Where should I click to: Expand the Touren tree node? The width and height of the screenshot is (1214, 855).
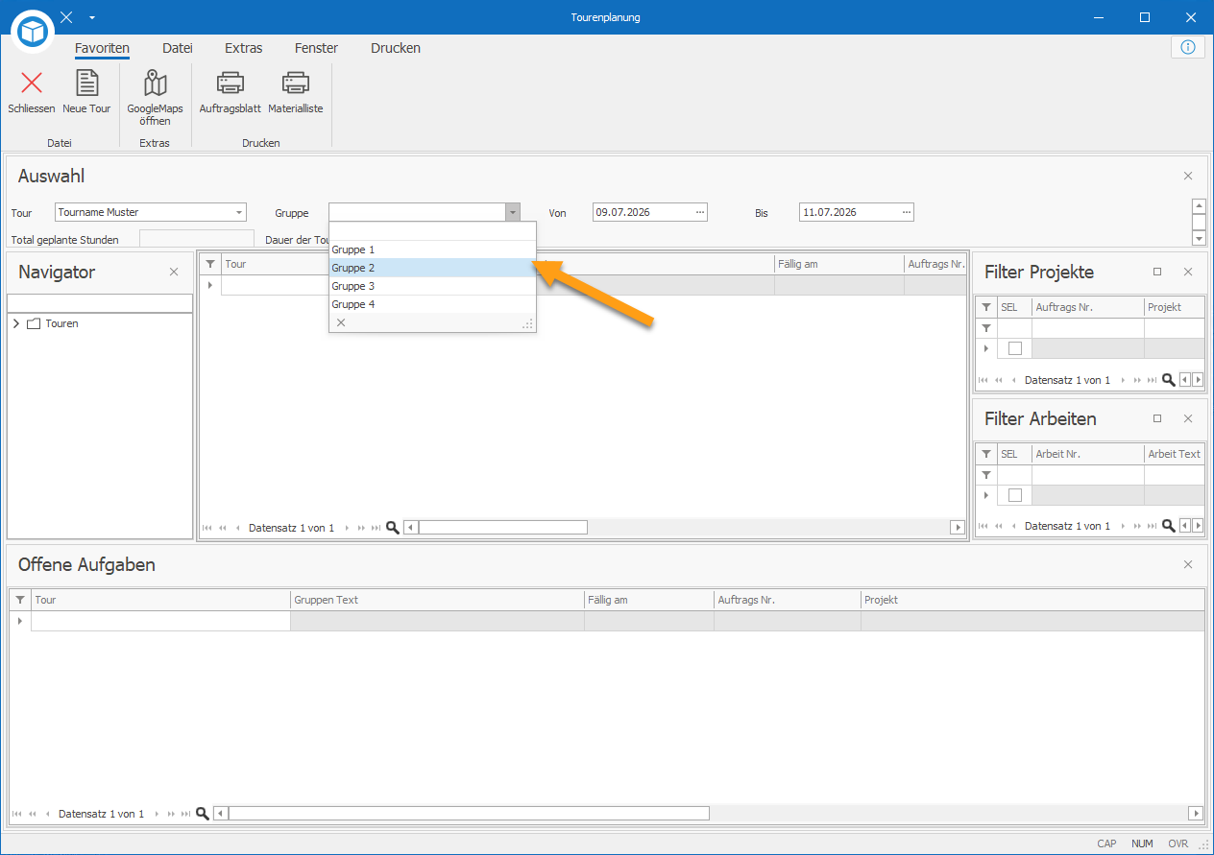pyautogui.click(x=16, y=324)
